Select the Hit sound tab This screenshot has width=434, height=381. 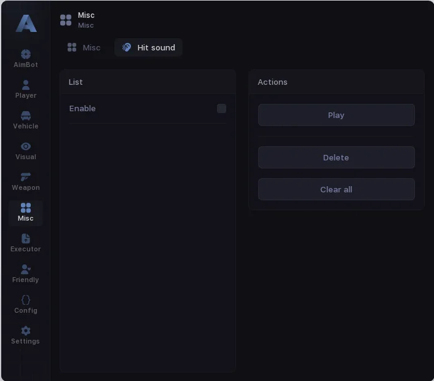(x=148, y=47)
